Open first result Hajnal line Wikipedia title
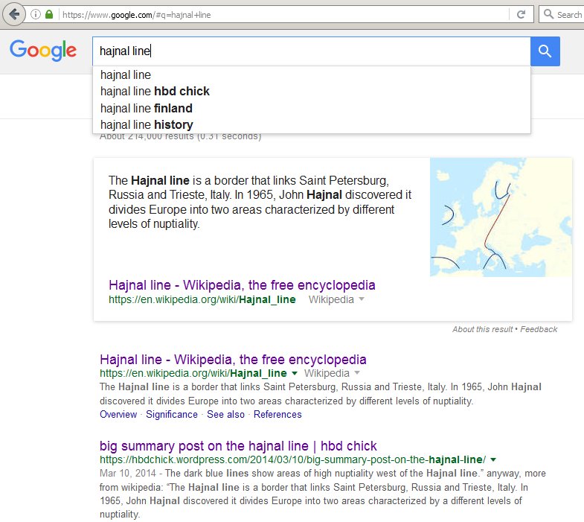 [233, 360]
